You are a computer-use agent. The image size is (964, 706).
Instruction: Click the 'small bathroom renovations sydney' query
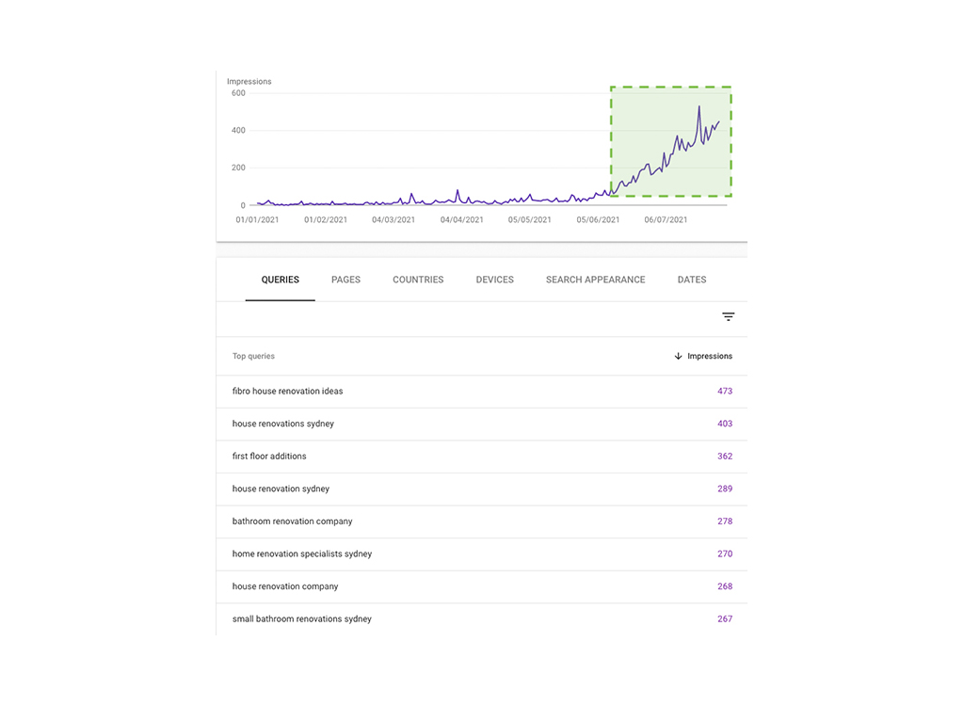coord(302,618)
